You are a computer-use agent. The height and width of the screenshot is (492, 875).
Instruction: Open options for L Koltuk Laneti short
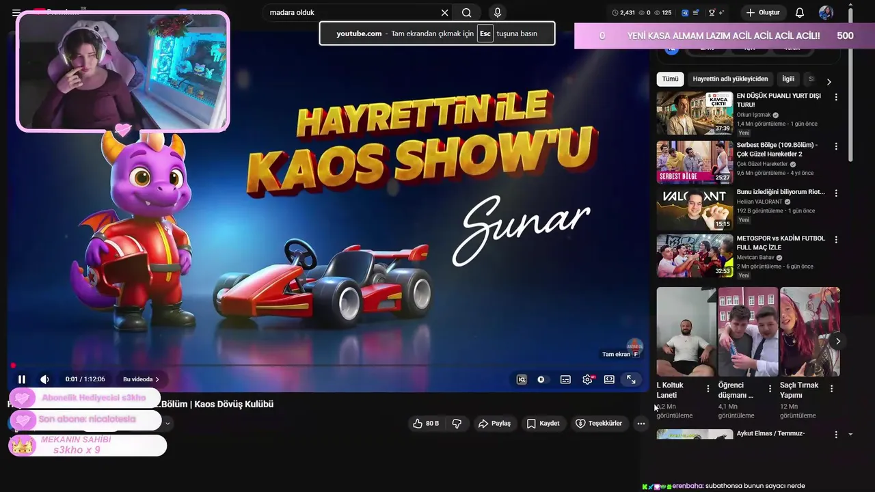click(708, 388)
